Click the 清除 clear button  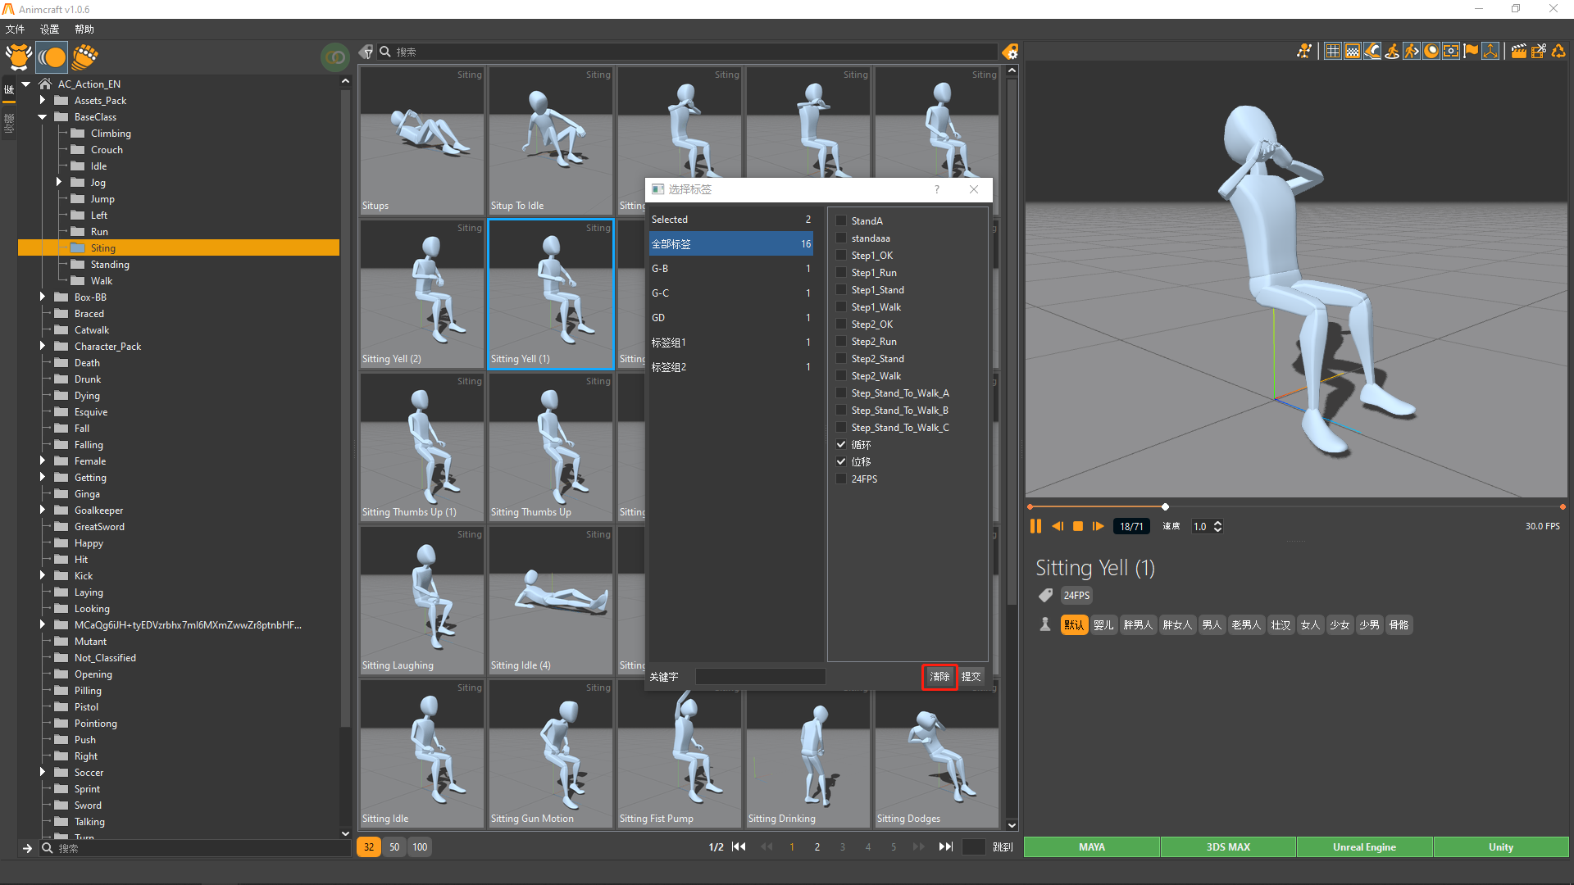(x=939, y=677)
